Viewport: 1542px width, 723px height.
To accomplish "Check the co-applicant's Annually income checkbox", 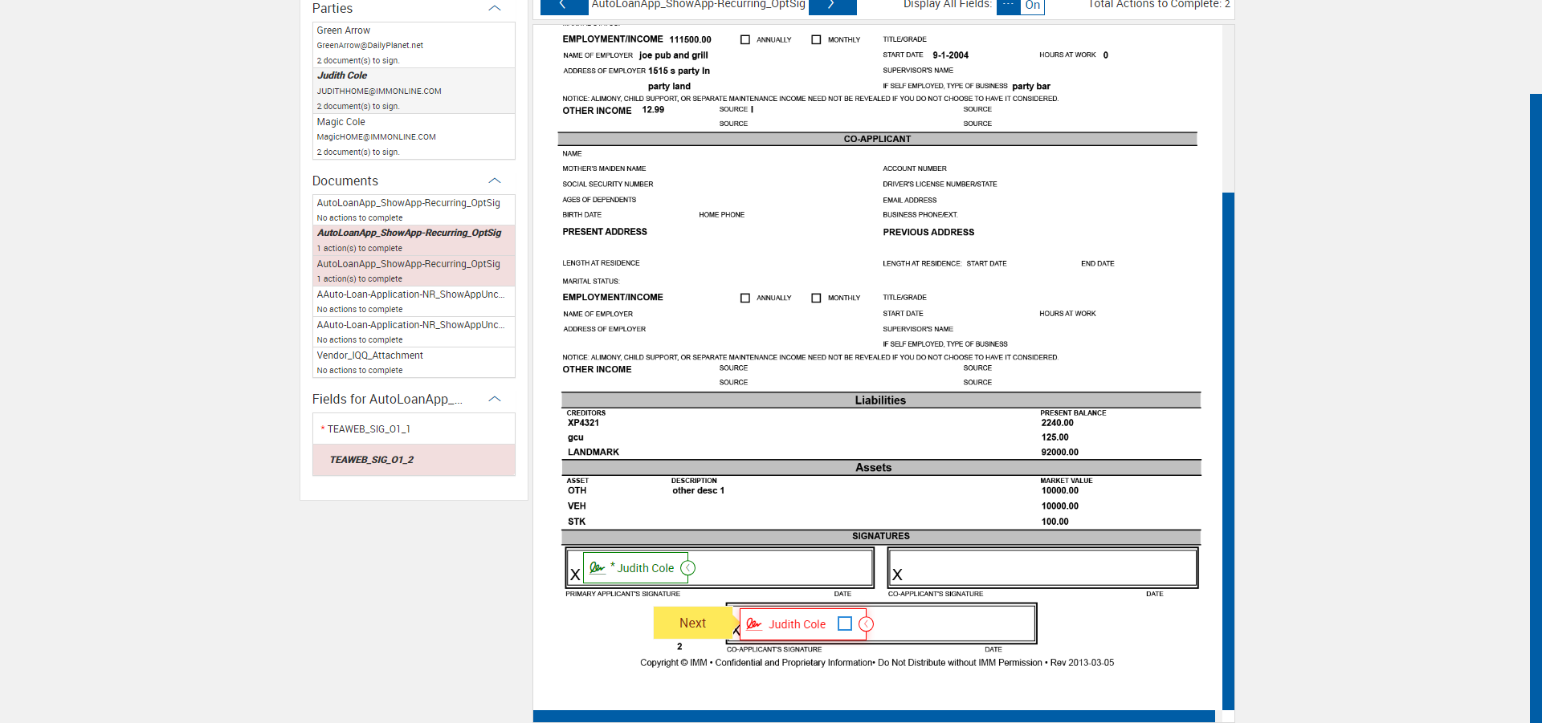I will pos(745,298).
